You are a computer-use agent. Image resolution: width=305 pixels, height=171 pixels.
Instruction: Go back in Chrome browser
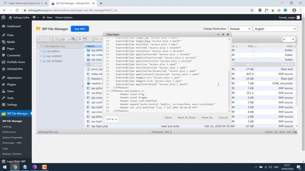coord(4,10)
